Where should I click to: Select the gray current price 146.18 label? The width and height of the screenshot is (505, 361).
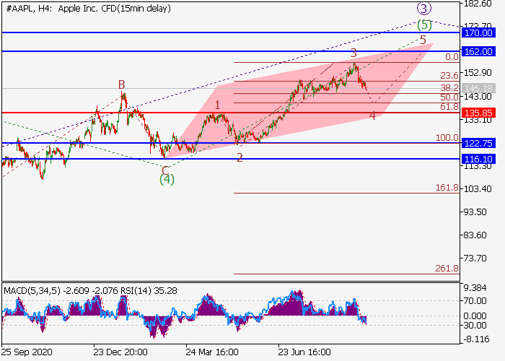pos(478,88)
